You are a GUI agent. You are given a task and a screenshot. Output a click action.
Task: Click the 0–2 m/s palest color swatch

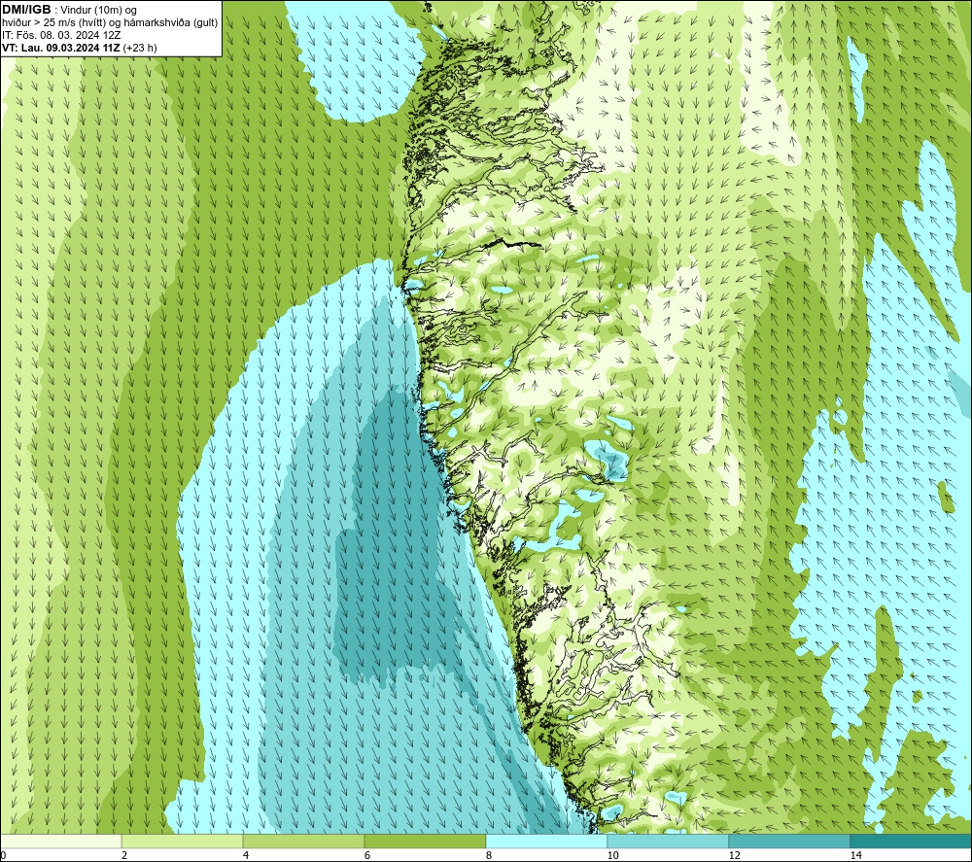(x=60, y=841)
